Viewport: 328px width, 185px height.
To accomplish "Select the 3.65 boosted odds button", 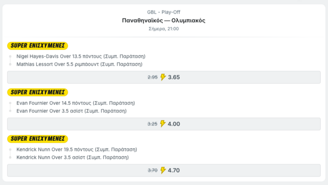I will pos(164,77).
